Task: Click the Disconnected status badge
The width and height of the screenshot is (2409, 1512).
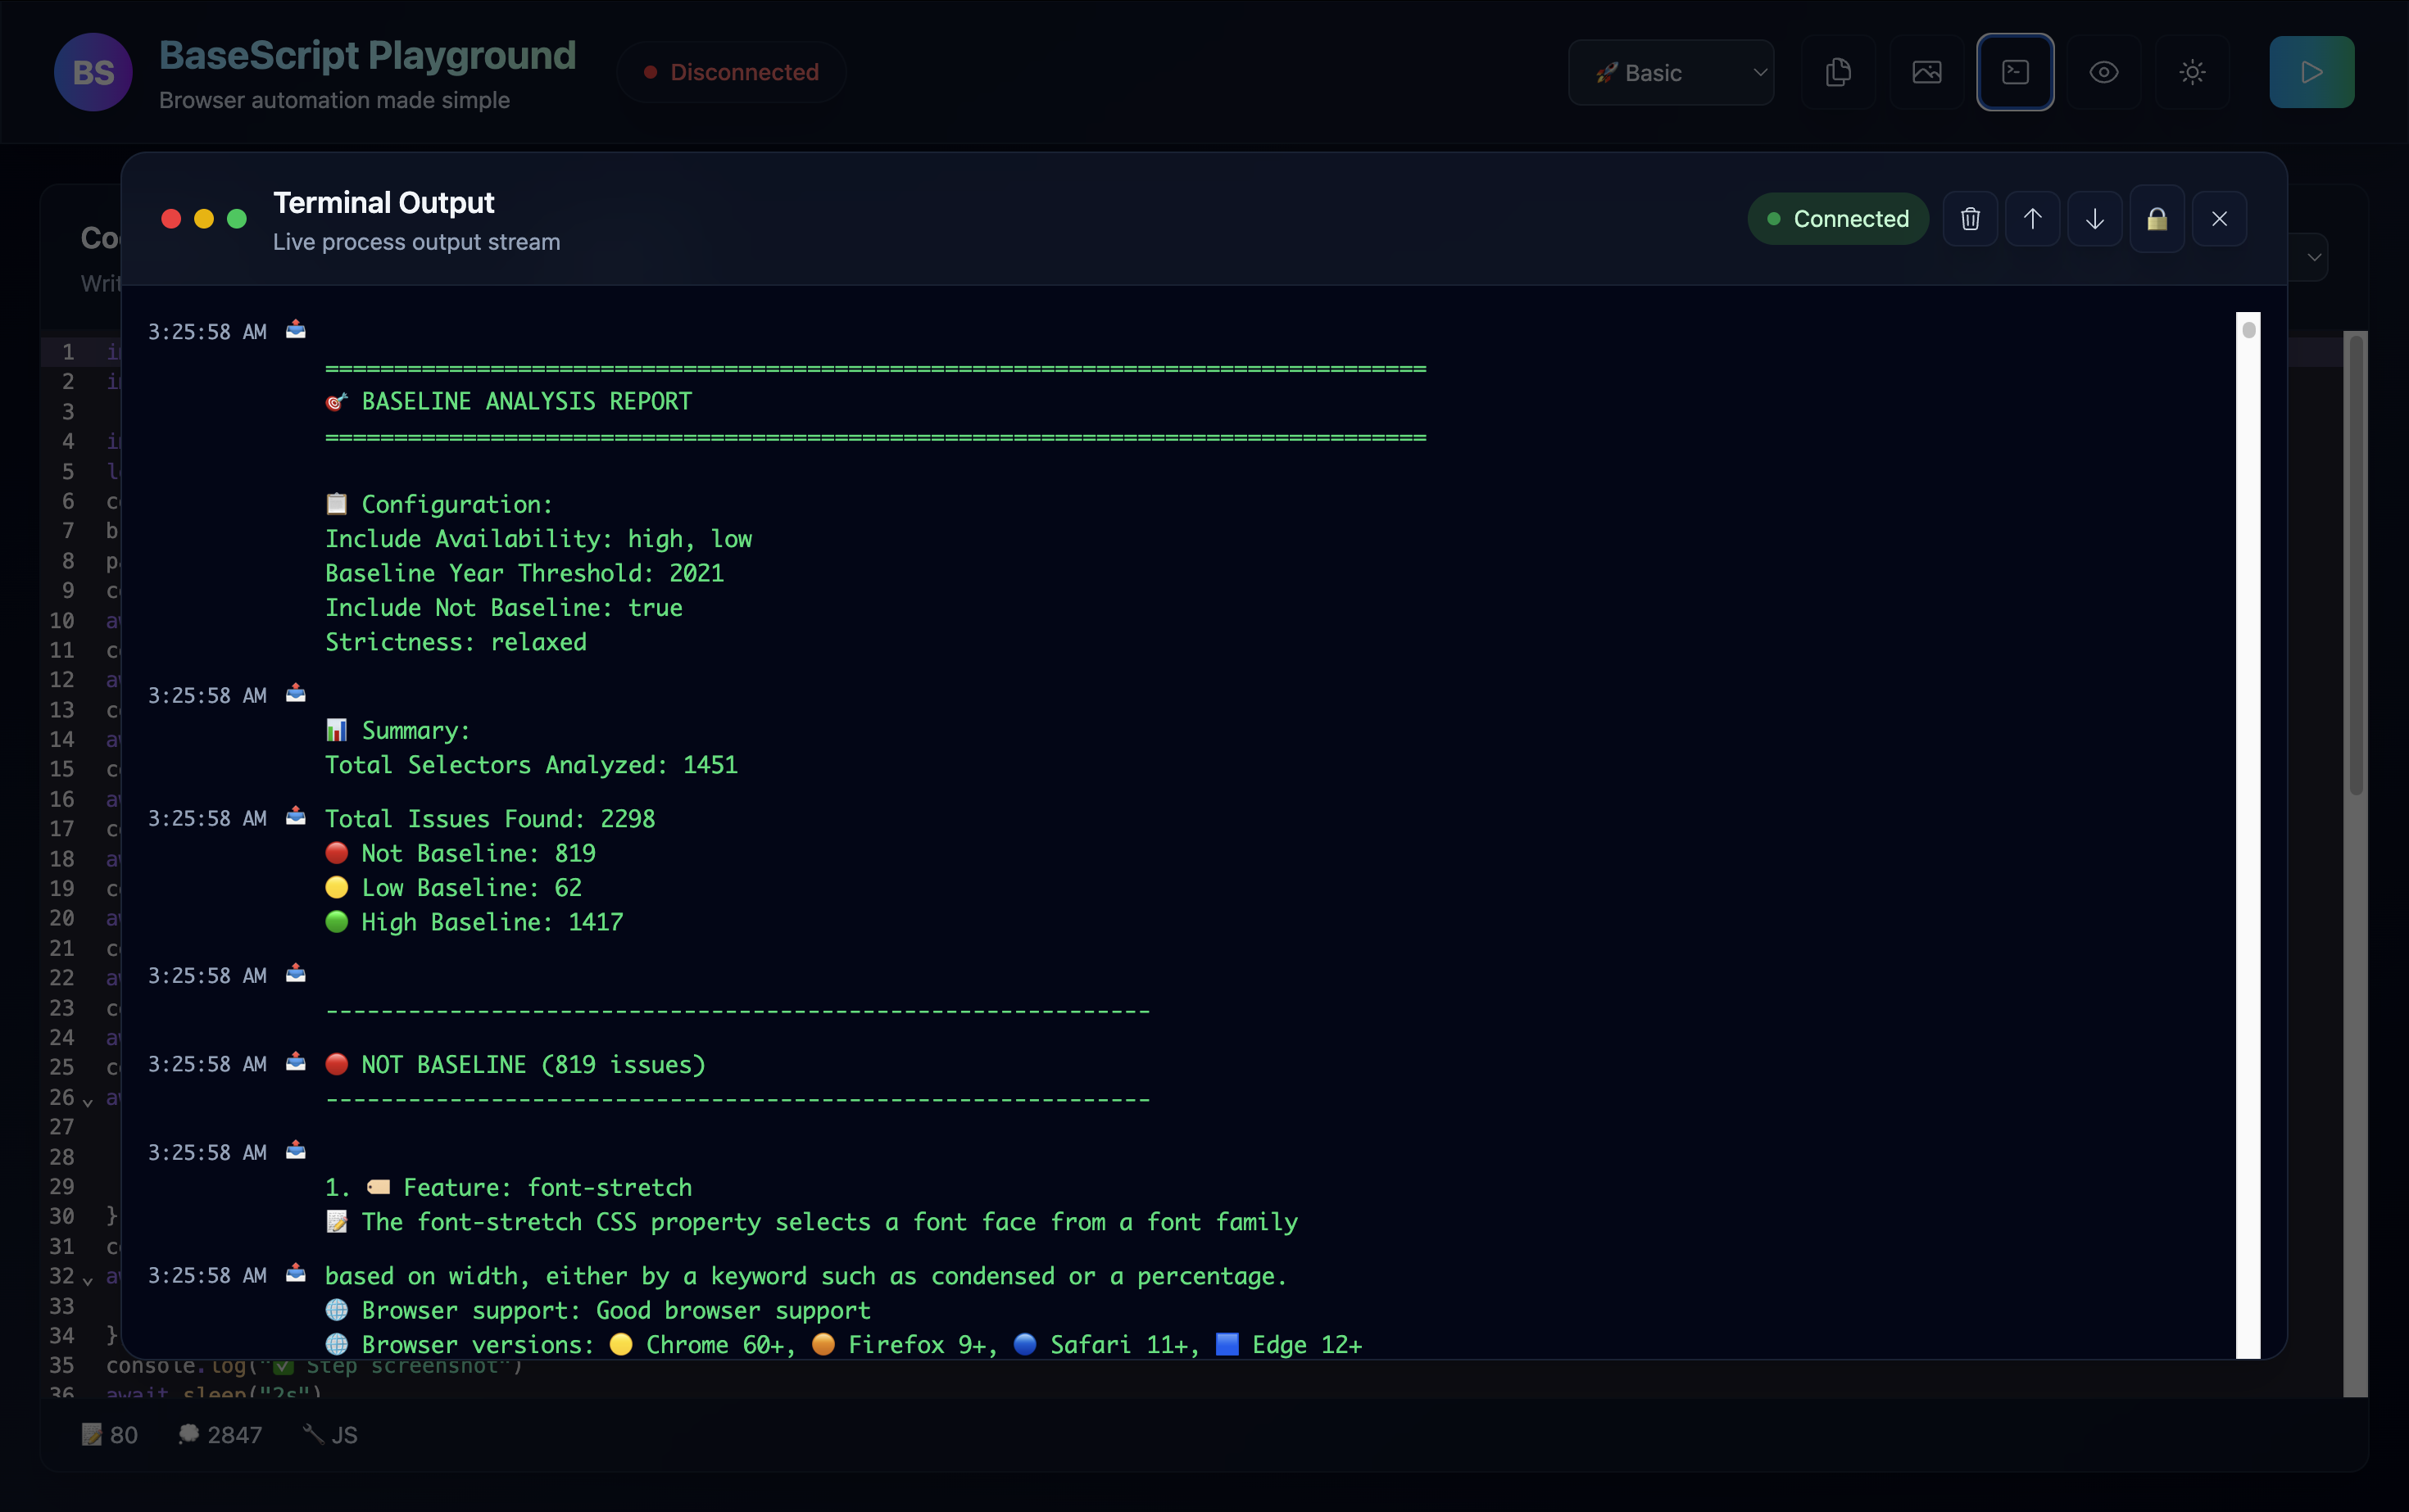Action: 731,72
